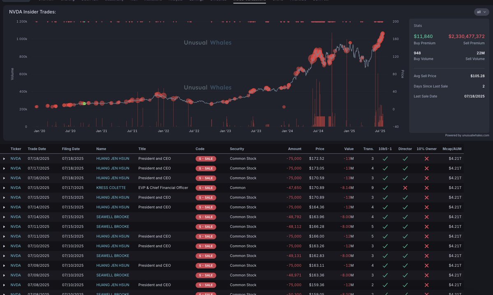Click the S - SALE badge in the 07/18/2025 row
Viewport: 493px width, 295px height.
206,159
